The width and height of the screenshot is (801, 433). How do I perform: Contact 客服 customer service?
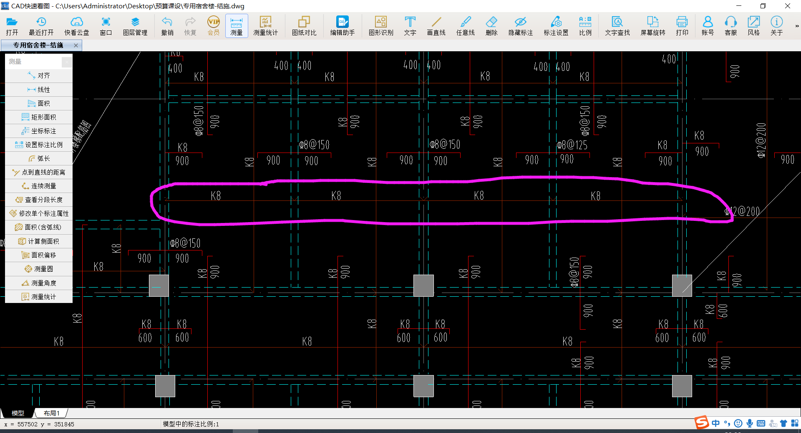coord(730,26)
